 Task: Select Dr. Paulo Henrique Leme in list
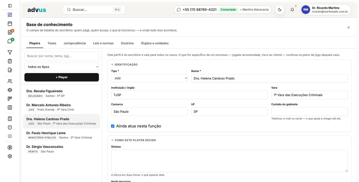tap(62, 135)
